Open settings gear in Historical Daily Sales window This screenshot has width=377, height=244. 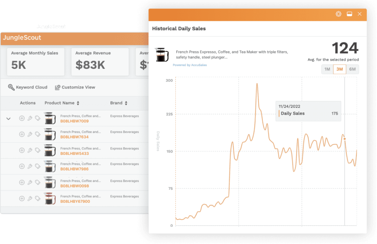point(338,14)
